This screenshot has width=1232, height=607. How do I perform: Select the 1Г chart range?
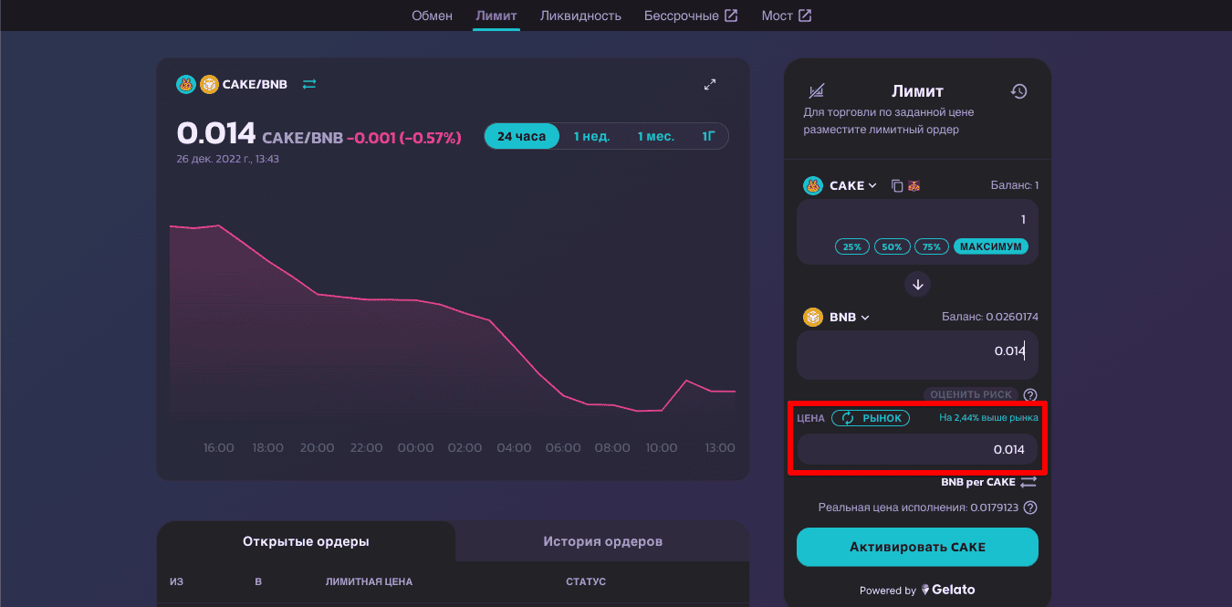click(708, 136)
